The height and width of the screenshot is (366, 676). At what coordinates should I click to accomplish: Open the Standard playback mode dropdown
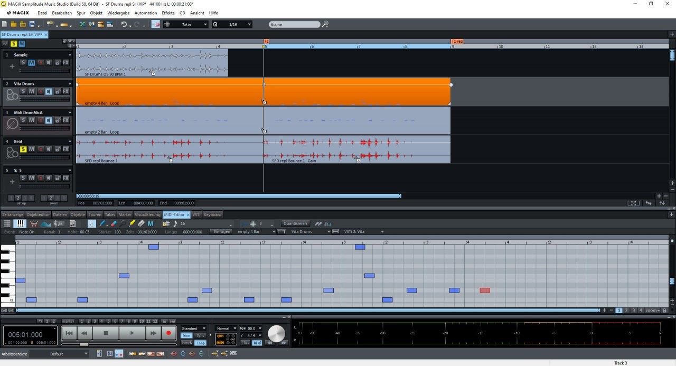point(194,329)
